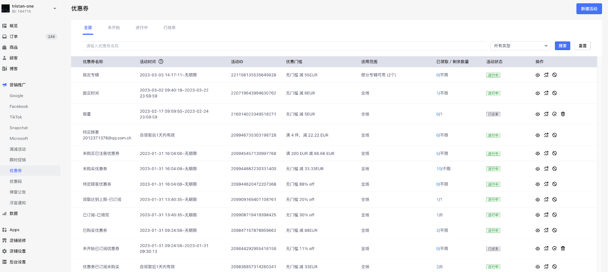Screen dimensions: 608x272
Task: End the 未购买已注册优惠券 activity
Action: tap(554, 154)
